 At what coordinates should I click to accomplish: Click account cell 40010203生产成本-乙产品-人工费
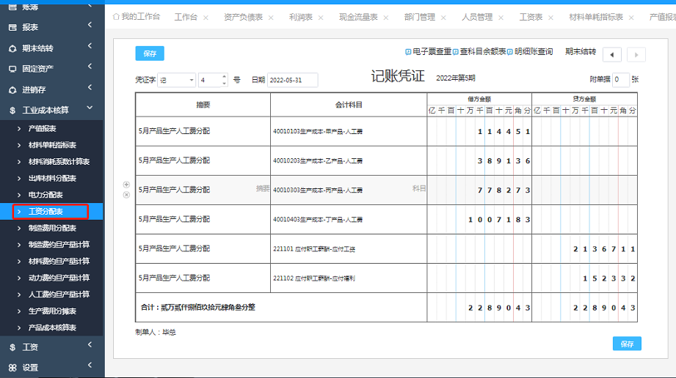(x=349, y=161)
